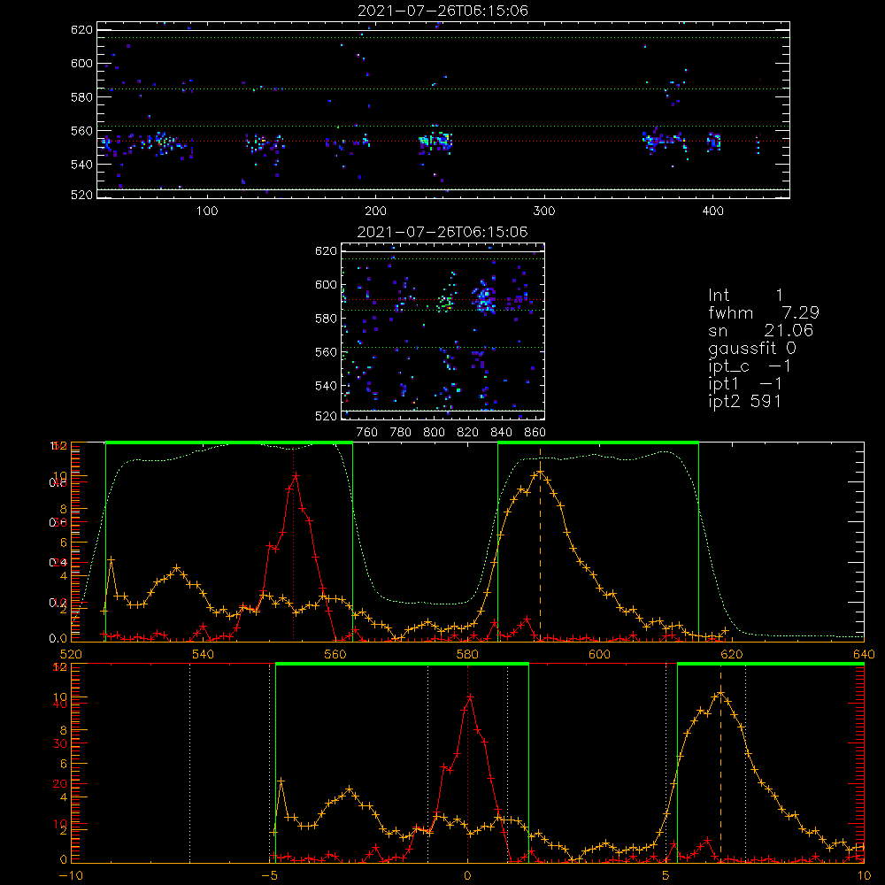885x885 pixels.
Task: Click the '780' x-axis label of middle image
Action: [401, 433]
